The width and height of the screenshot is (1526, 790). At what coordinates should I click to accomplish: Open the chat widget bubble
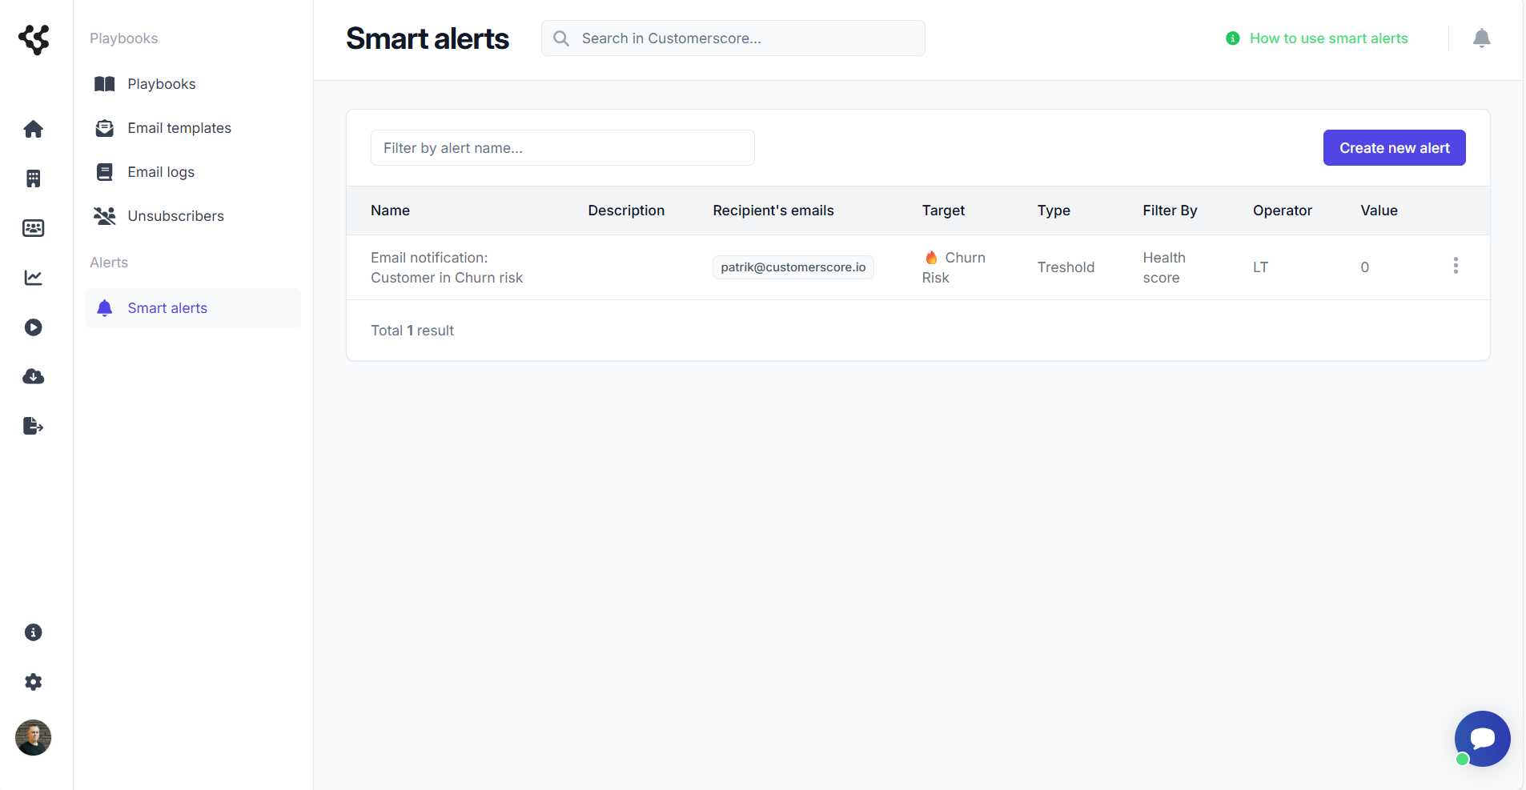(x=1482, y=739)
